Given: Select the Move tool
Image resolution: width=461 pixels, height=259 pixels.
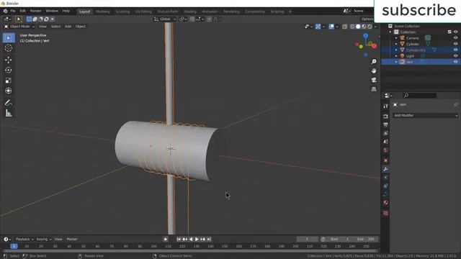Looking at the screenshot, I should [9, 60].
